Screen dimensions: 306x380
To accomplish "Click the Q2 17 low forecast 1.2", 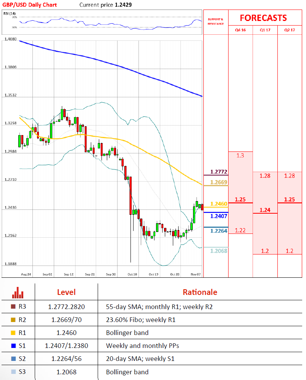I will tap(289, 251).
